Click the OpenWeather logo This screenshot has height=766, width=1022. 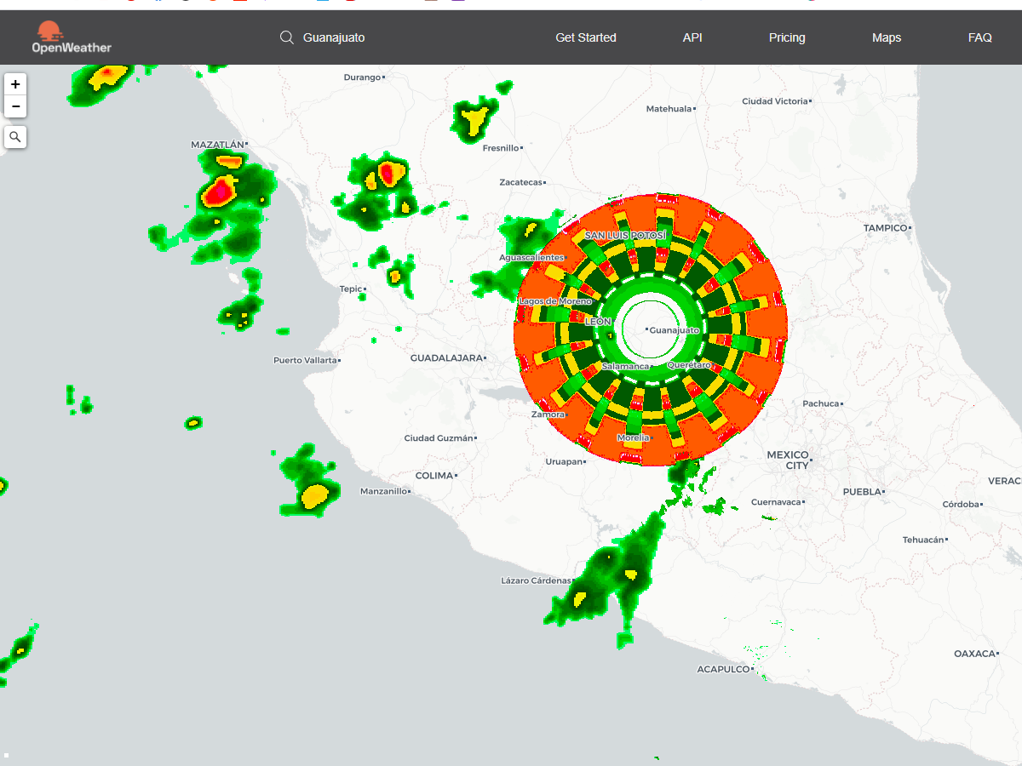(x=72, y=37)
